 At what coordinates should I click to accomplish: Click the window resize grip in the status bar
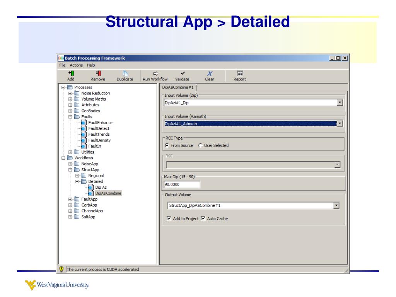(x=346, y=270)
